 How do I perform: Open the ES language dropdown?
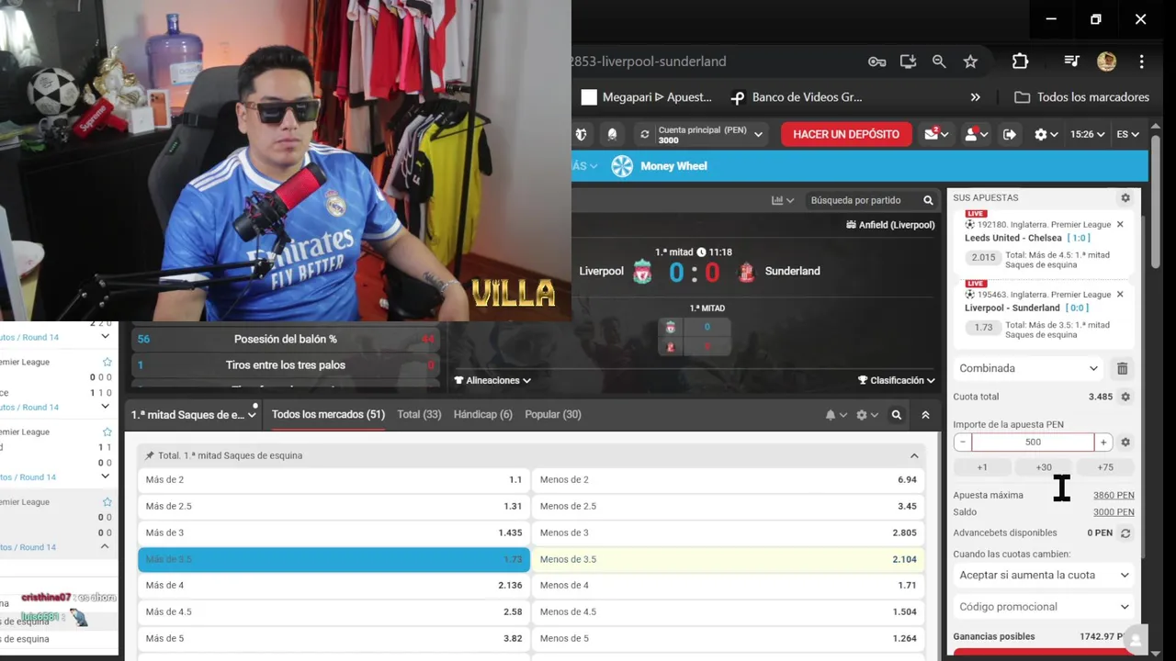(1127, 135)
